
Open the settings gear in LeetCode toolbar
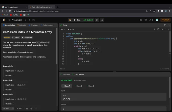point(145,20)
